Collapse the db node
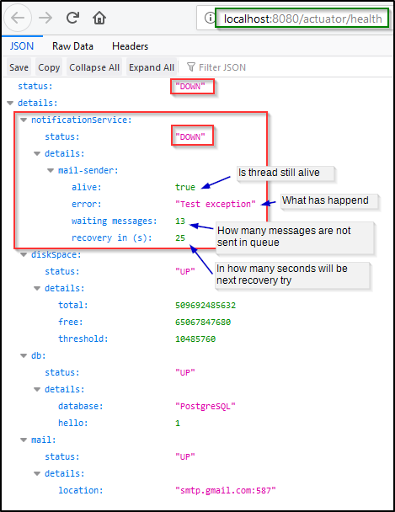The image size is (395, 512). (x=24, y=355)
